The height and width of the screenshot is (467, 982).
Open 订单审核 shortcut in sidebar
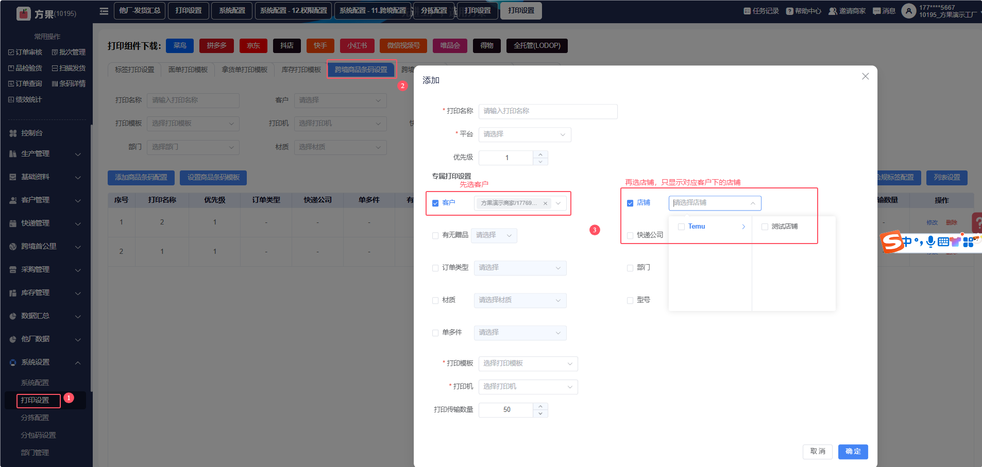pyautogui.click(x=25, y=52)
